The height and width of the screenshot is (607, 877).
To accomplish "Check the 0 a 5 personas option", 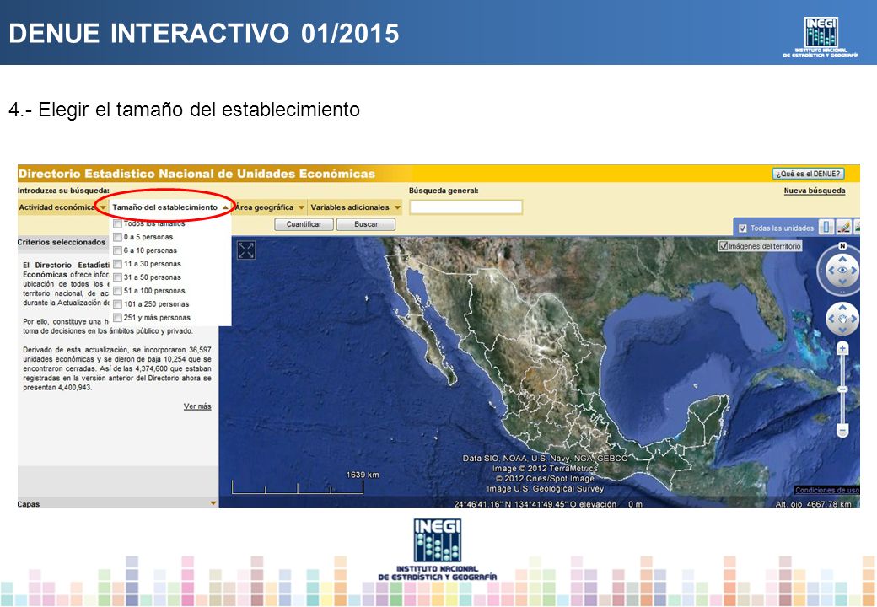I will coord(117,237).
